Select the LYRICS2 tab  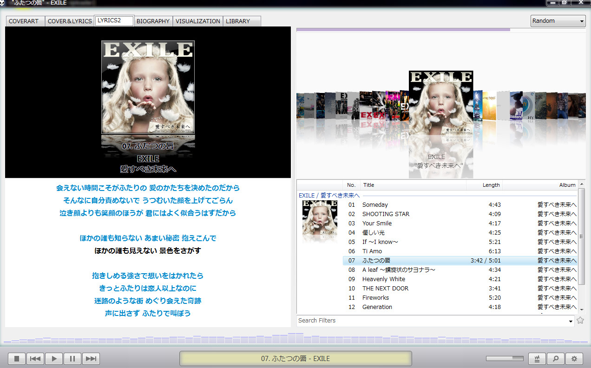tap(114, 20)
